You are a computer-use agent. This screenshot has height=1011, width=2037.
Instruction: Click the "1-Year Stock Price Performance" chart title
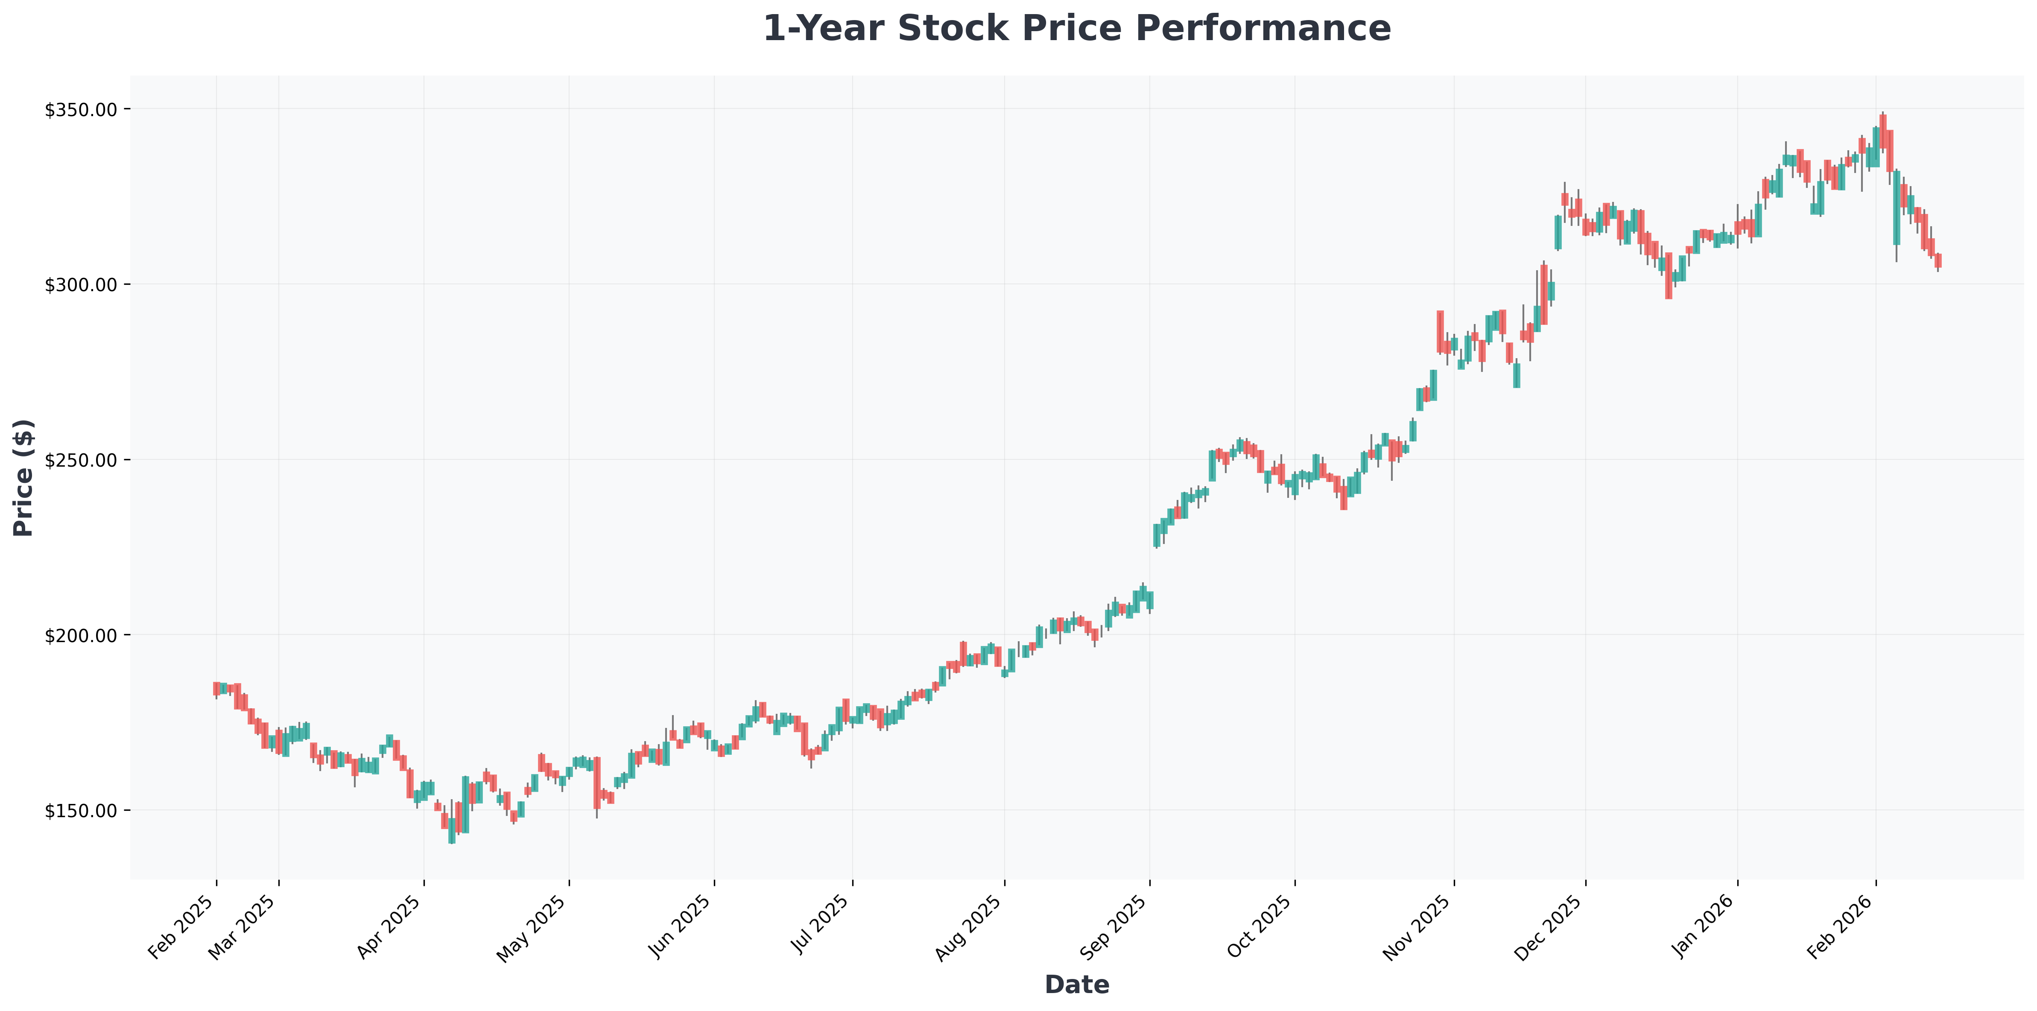point(1076,29)
